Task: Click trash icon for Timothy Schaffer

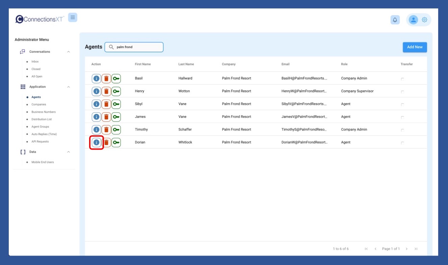Action: pyautogui.click(x=106, y=130)
